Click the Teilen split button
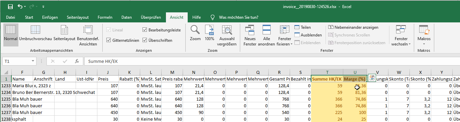This screenshot has width=460, height=122. click(303, 27)
